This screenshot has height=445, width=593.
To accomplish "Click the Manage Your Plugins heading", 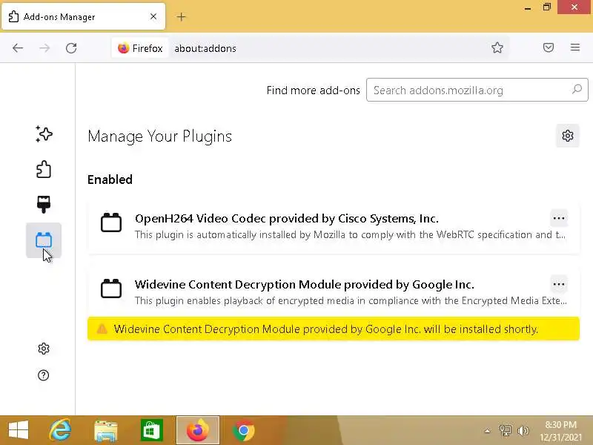I will click(159, 136).
